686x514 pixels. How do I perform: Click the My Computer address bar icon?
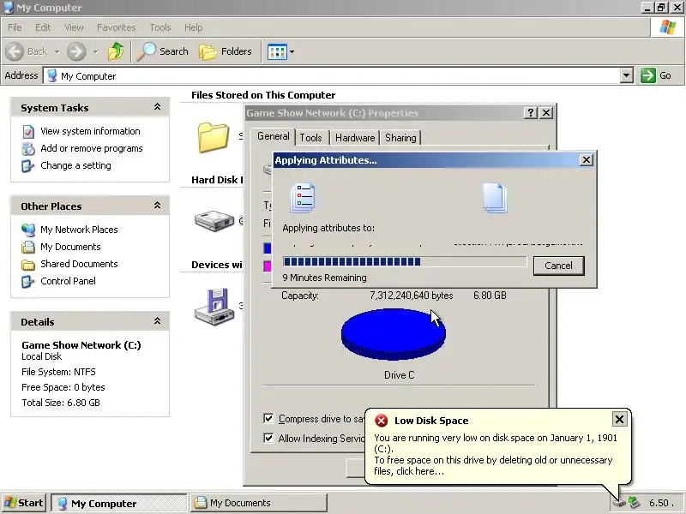click(x=52, y=75)
